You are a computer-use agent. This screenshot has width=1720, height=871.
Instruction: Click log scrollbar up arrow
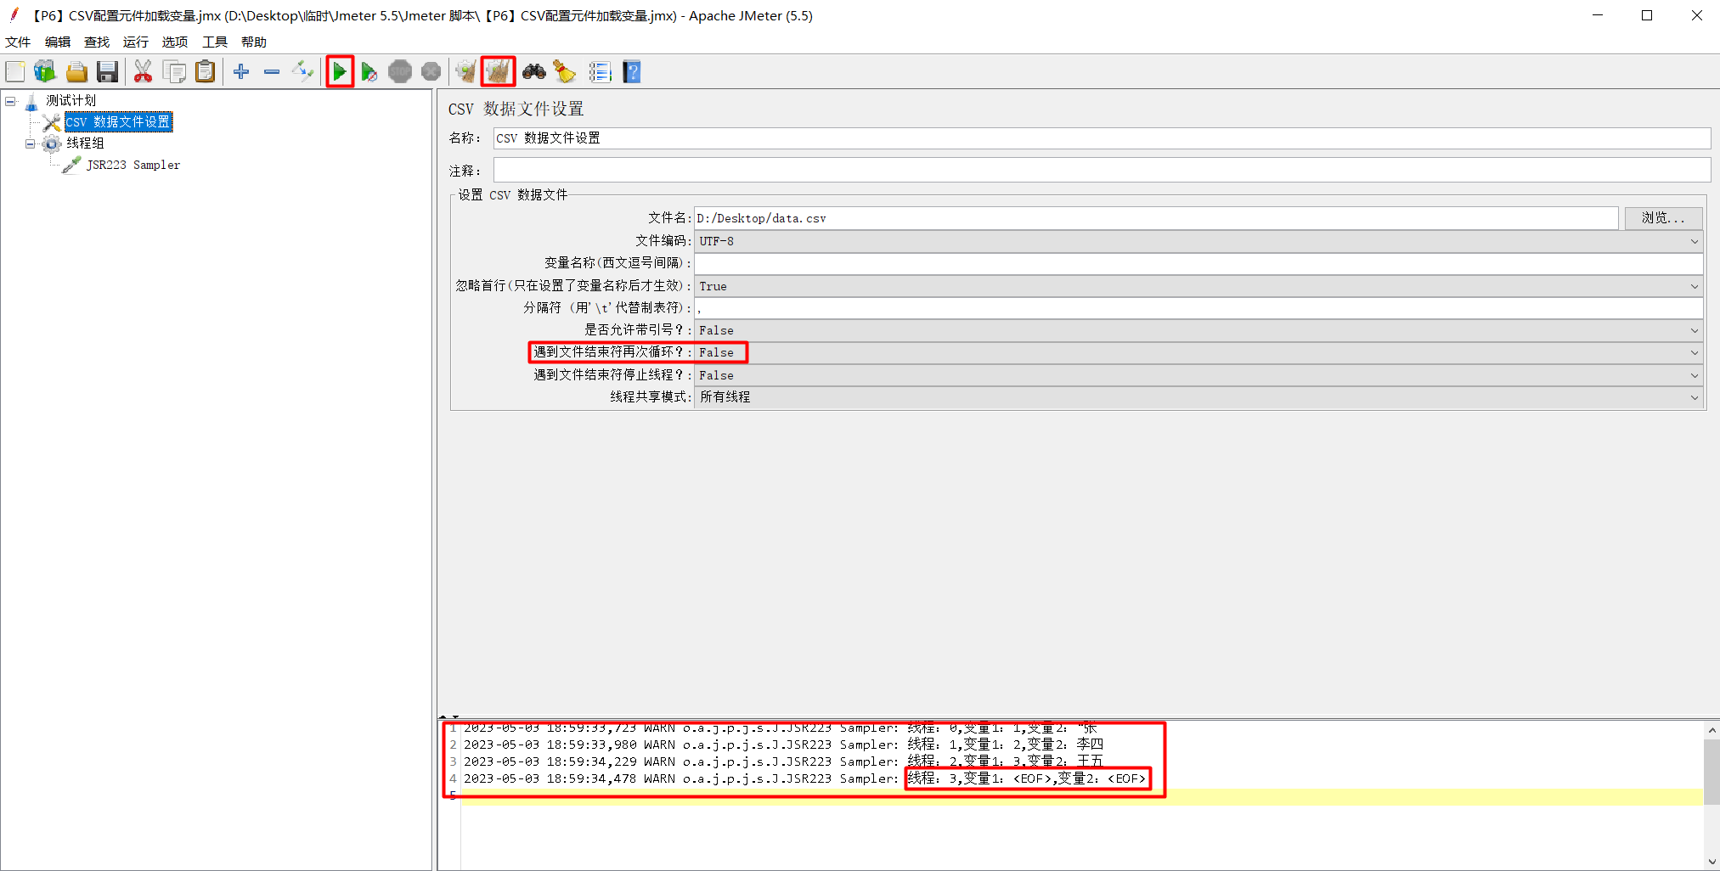point(1712,730)
